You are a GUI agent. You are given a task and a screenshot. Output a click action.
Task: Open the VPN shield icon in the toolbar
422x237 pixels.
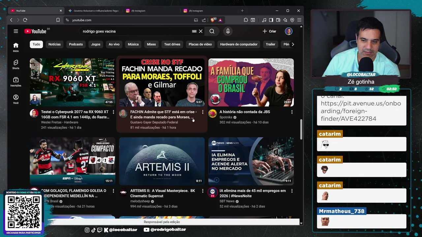coord(292,20)
